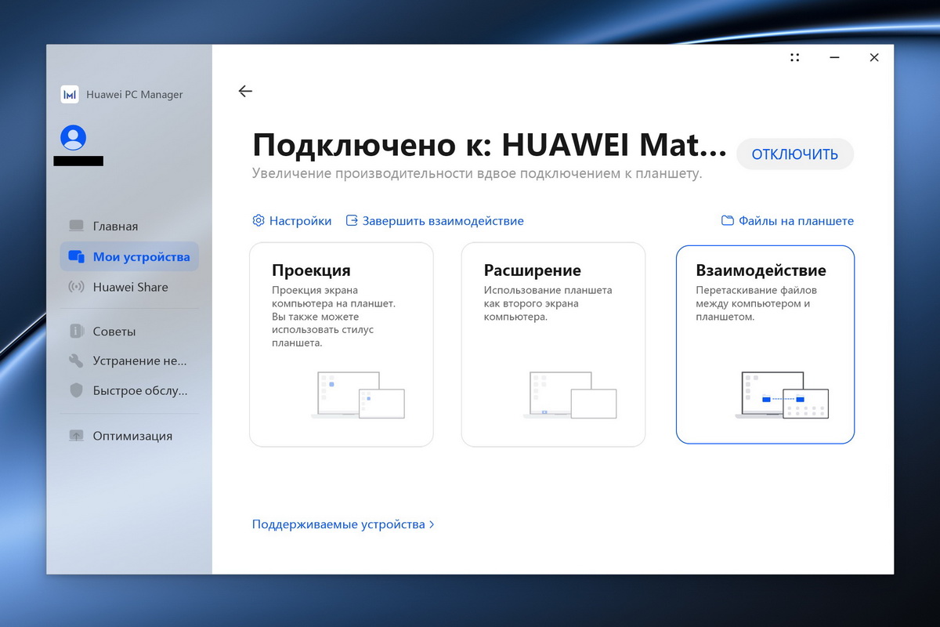
Task: Click the Huawei PC Manager logo icon
Action: (70, 94)
